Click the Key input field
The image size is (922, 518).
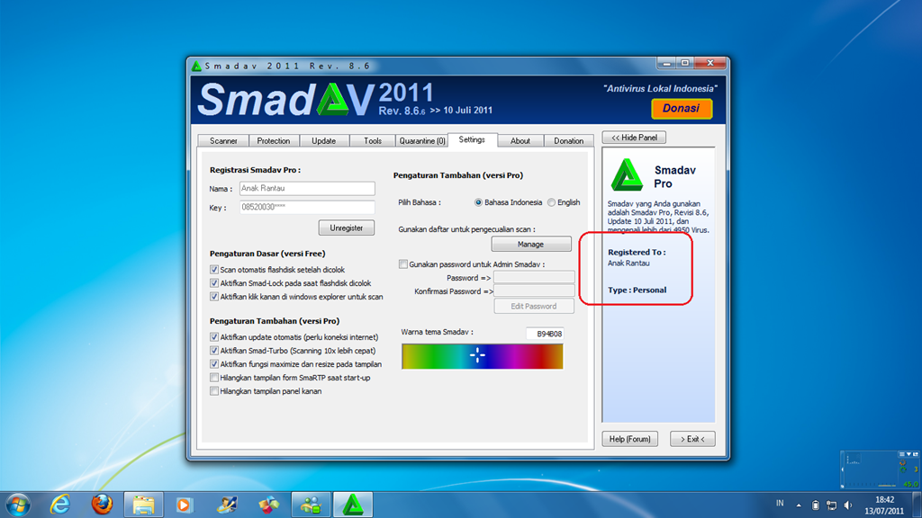click(307, 207)
